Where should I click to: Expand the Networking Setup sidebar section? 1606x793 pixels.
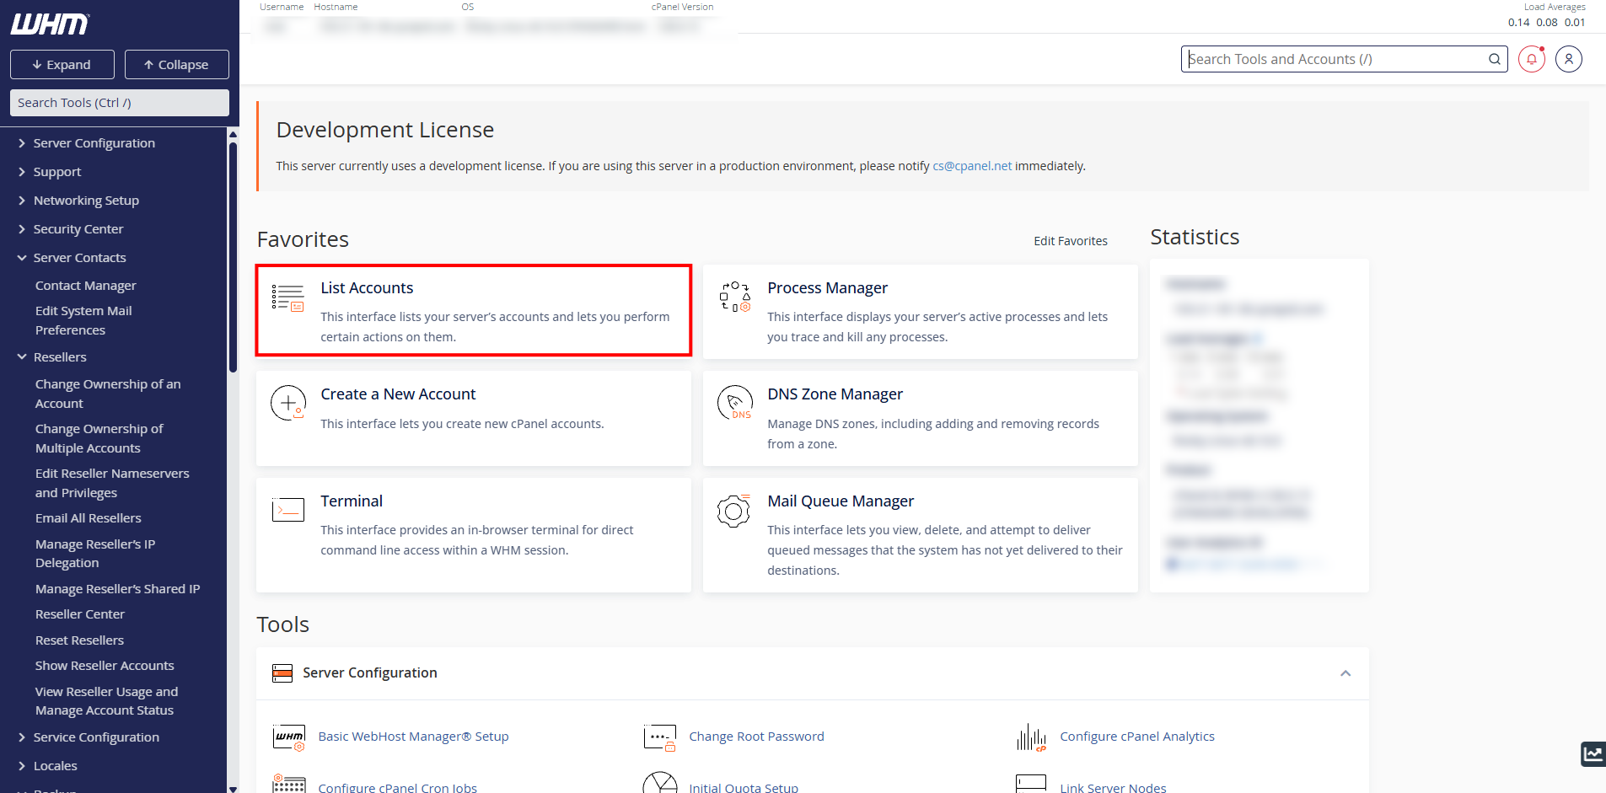(86, 201)
